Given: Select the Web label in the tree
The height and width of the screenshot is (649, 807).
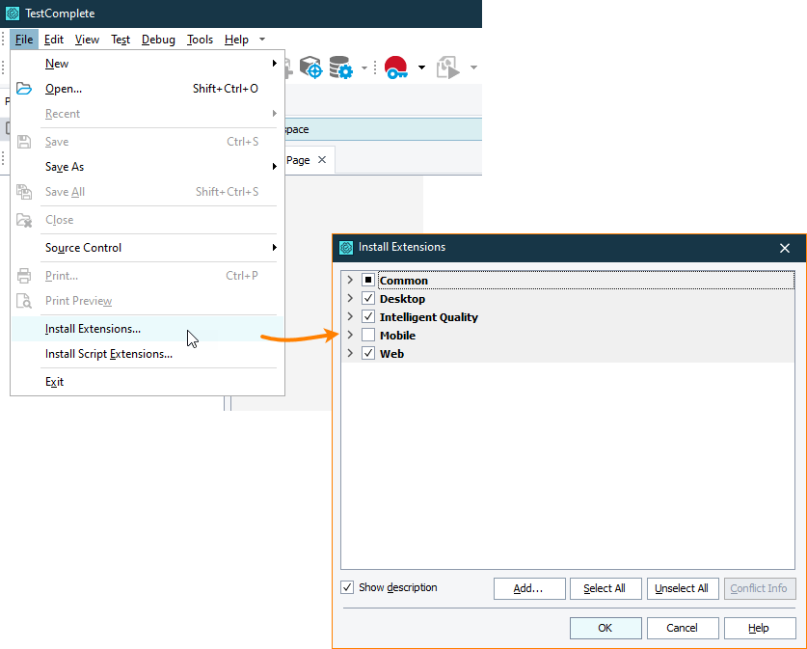Looking at the screenshot, I should (391, 354).
